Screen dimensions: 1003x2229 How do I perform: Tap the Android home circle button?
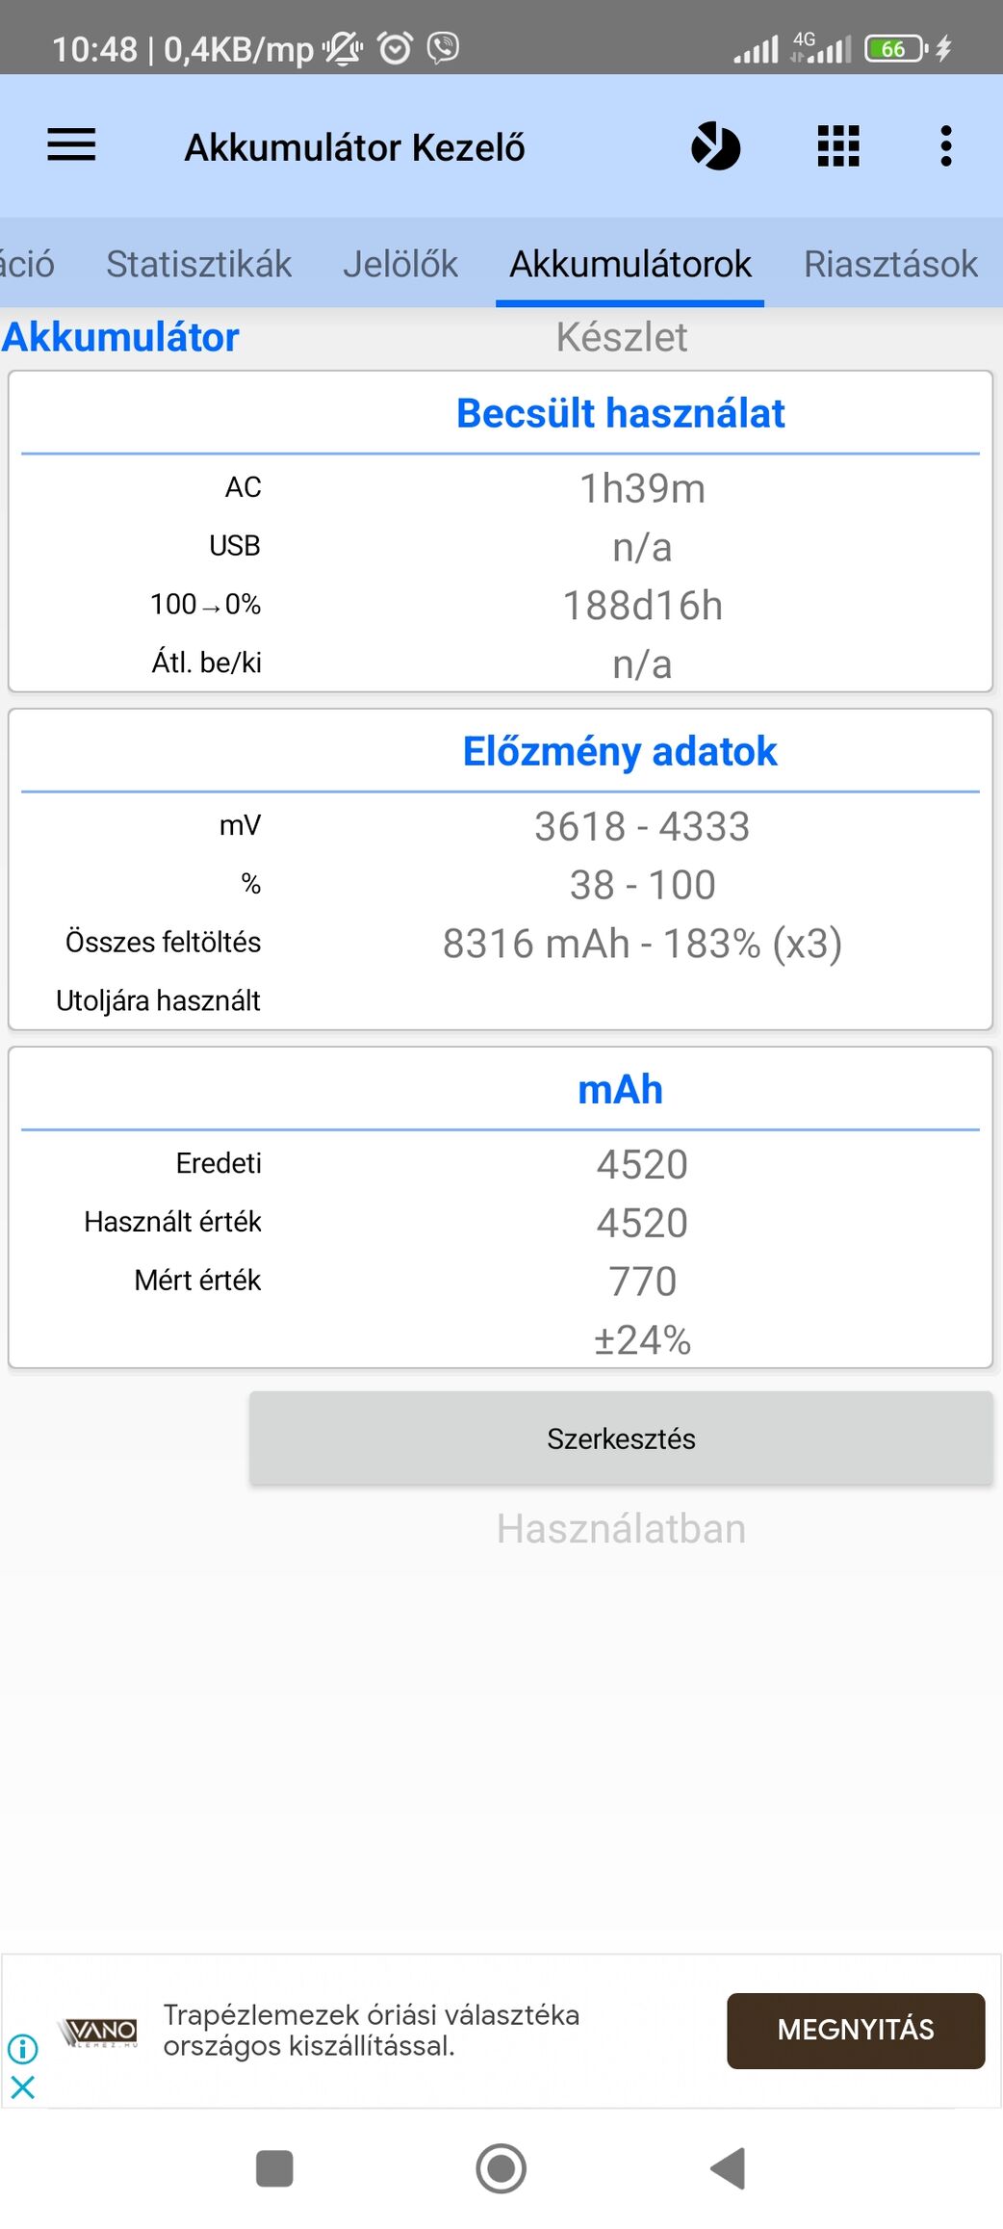[x=501, y=2168]
